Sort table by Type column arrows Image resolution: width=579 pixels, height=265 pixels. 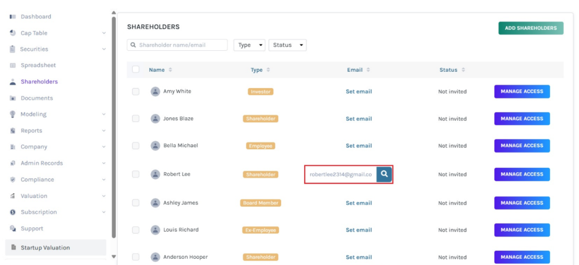268,69
